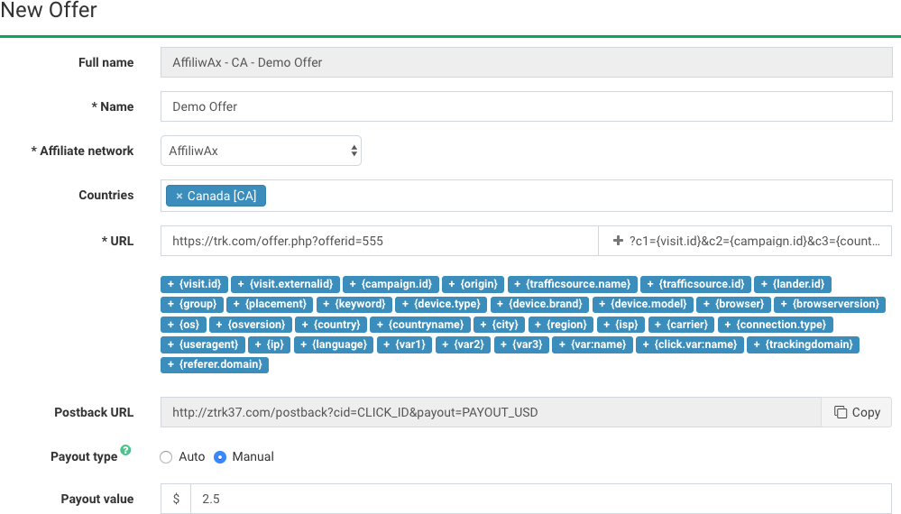Insert the {keyword} token
901x514 pixels.
pyautogui.click(x=354, y=304)
